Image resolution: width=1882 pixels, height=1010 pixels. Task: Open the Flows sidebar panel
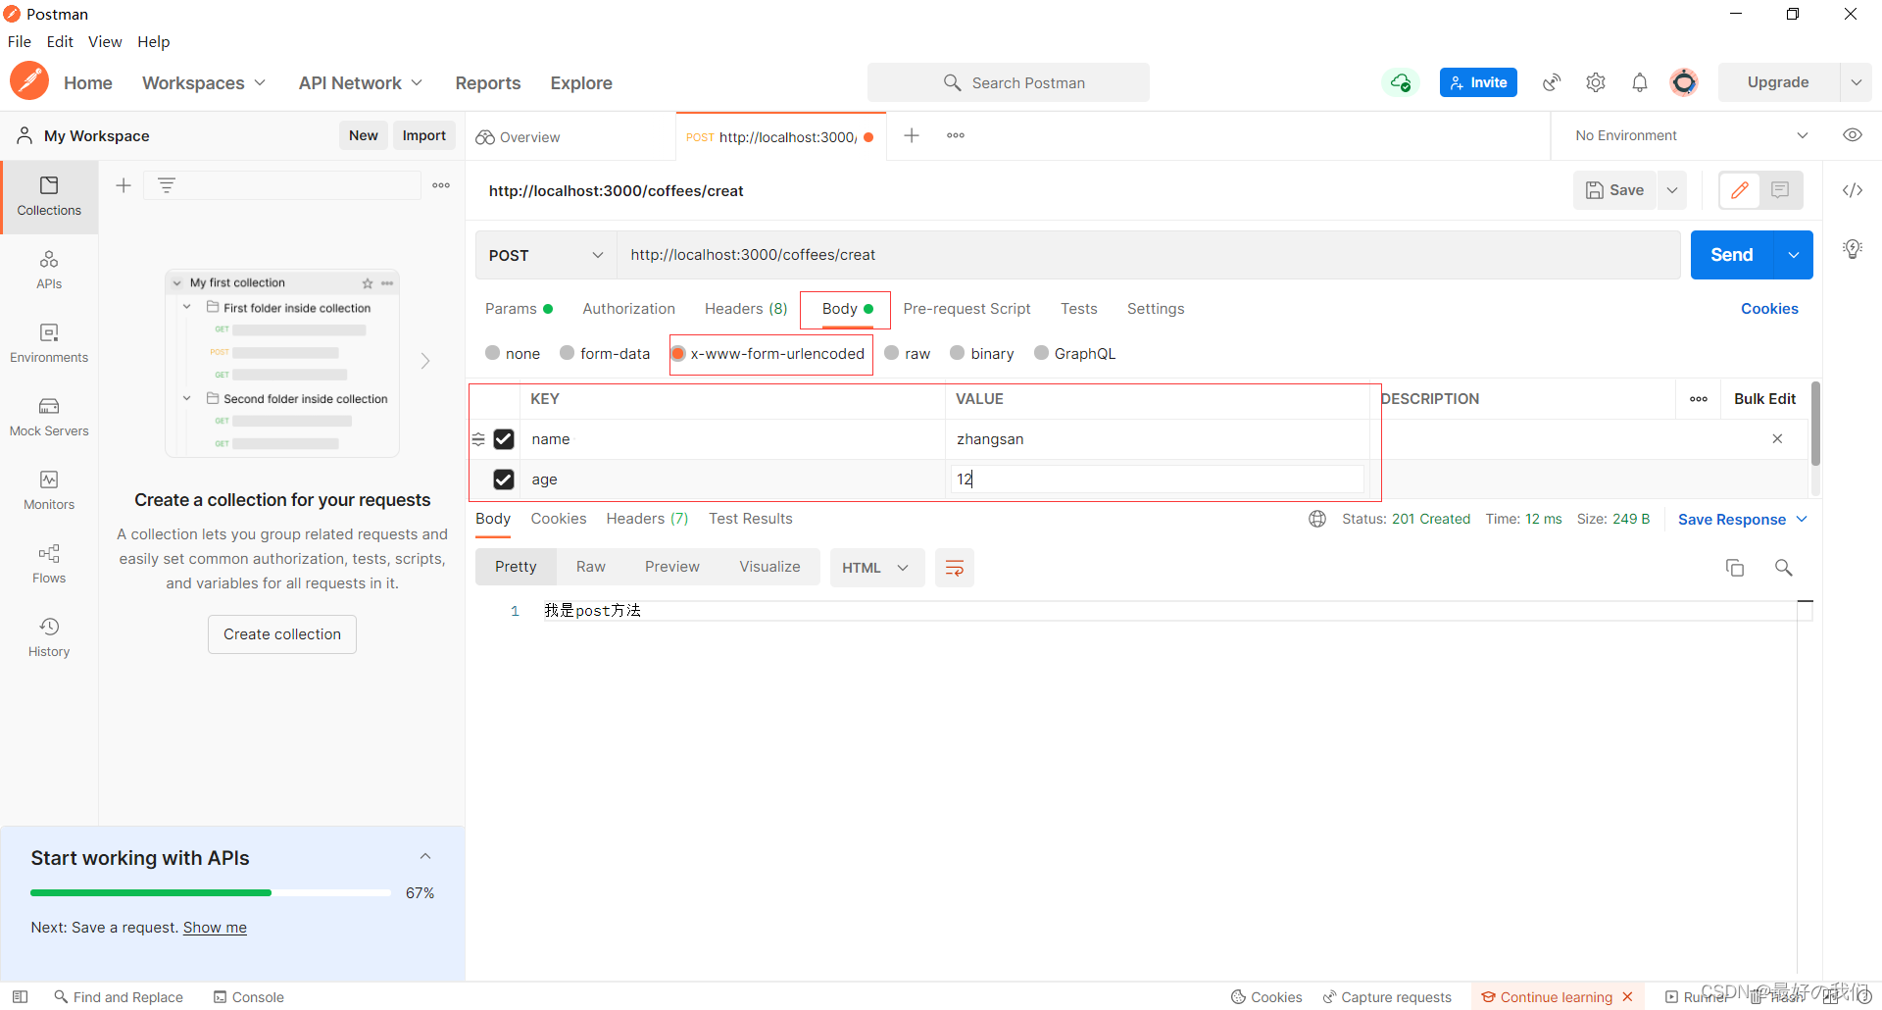[49, 564]
